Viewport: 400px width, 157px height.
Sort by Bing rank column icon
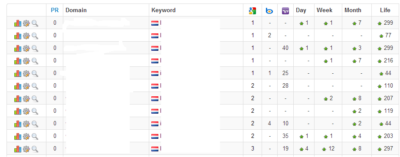[269, 11]
